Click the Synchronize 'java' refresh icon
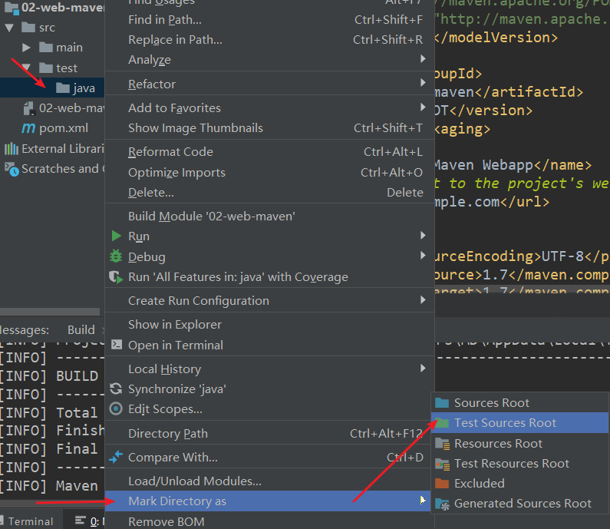Viewport: 610px width, 529px height. point(117,389)
